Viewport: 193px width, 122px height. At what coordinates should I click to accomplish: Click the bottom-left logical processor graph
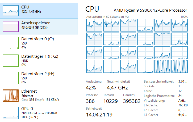(x=94, y=66)
